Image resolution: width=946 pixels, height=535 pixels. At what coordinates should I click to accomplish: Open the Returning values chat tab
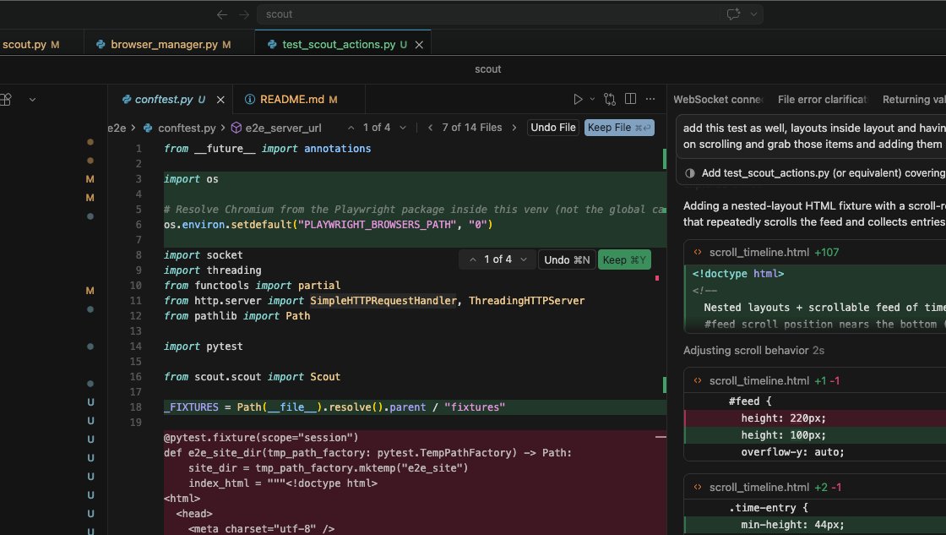coord(913,100)
